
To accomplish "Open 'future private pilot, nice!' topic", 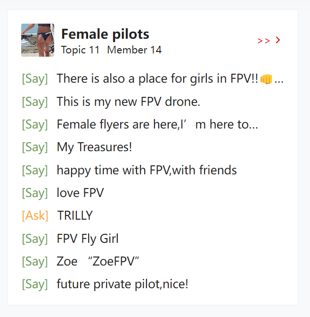I will click(122, 284).
